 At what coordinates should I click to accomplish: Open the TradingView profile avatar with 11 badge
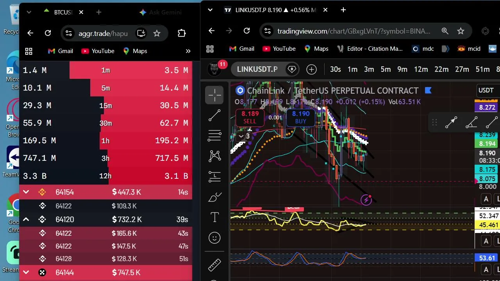pos(214,69)
